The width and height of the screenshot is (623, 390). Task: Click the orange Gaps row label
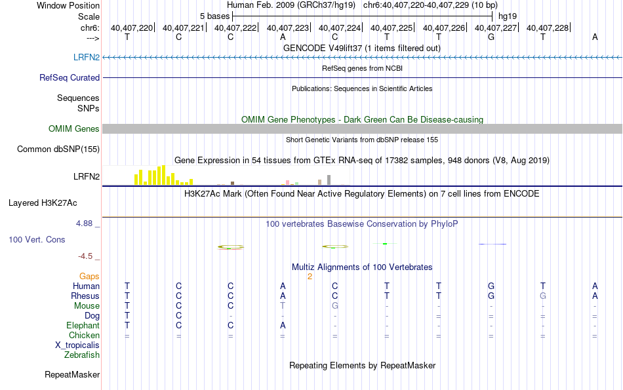coord(89,276)
